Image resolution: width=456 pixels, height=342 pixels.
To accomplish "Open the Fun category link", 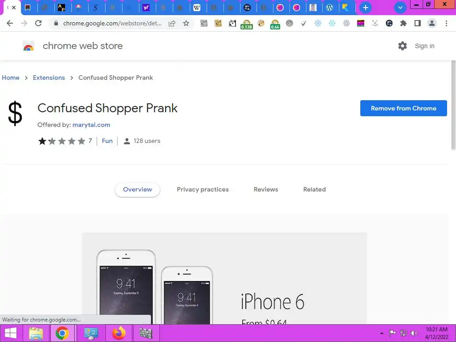I will pos(107,141).
